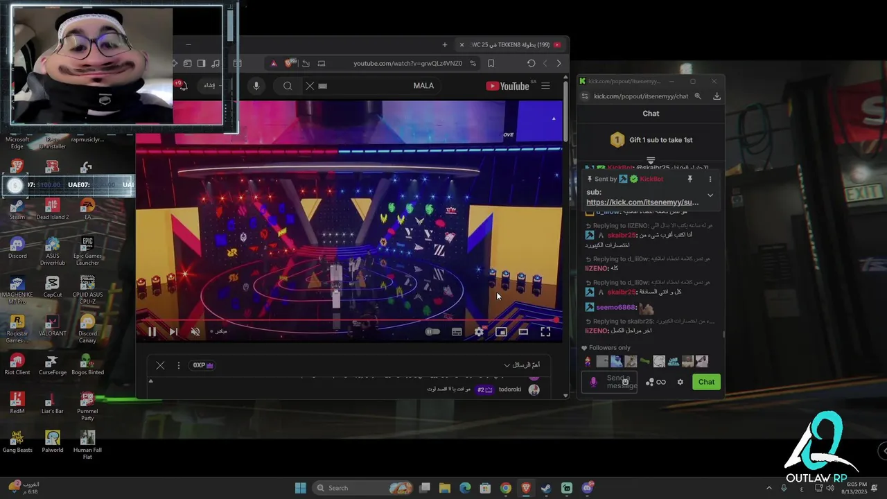Zoom icon in Kick popout address bar

698,96
